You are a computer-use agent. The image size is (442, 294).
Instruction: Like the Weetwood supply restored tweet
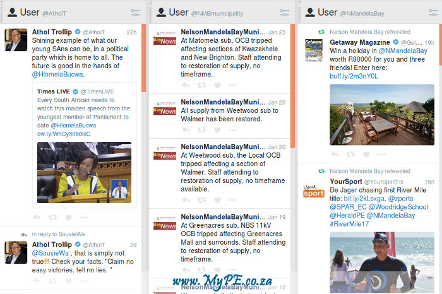[x=217, y=130]
